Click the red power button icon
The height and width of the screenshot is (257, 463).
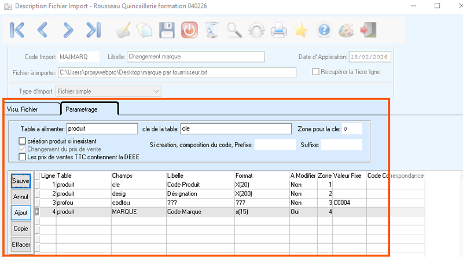pos(189,30)
